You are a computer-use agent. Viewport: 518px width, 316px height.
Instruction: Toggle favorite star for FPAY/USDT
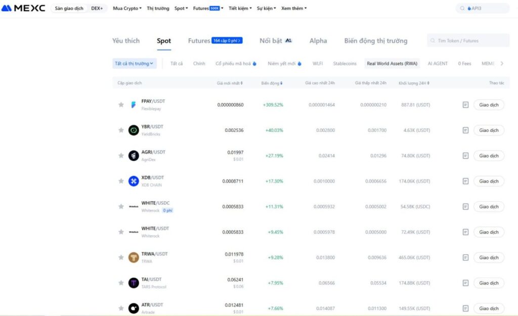click(x=121, y=105)
